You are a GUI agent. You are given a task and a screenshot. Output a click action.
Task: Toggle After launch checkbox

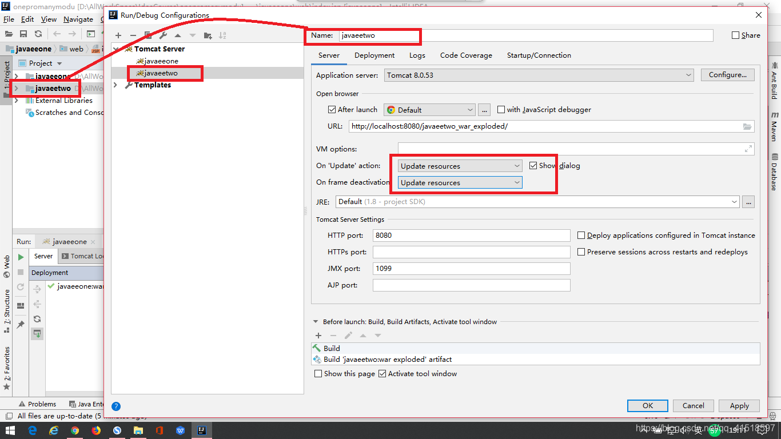coord(332,110)
